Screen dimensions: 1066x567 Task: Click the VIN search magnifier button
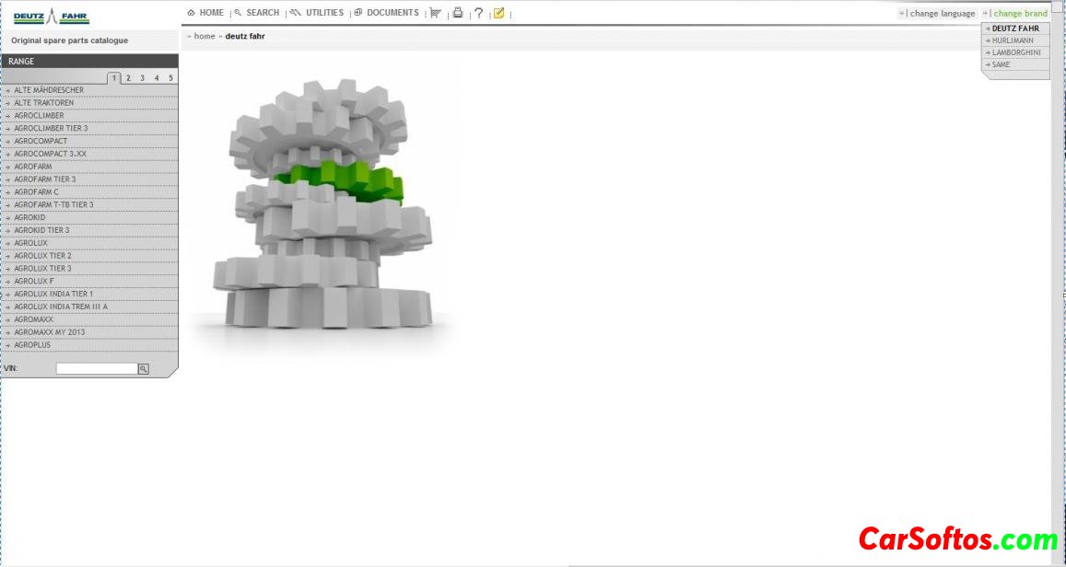143,369
